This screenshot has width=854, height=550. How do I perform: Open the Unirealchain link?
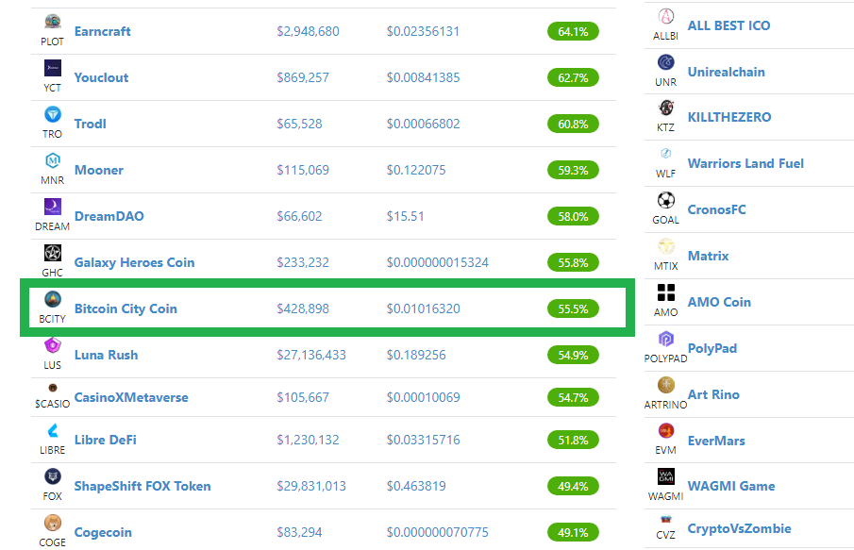726,72
